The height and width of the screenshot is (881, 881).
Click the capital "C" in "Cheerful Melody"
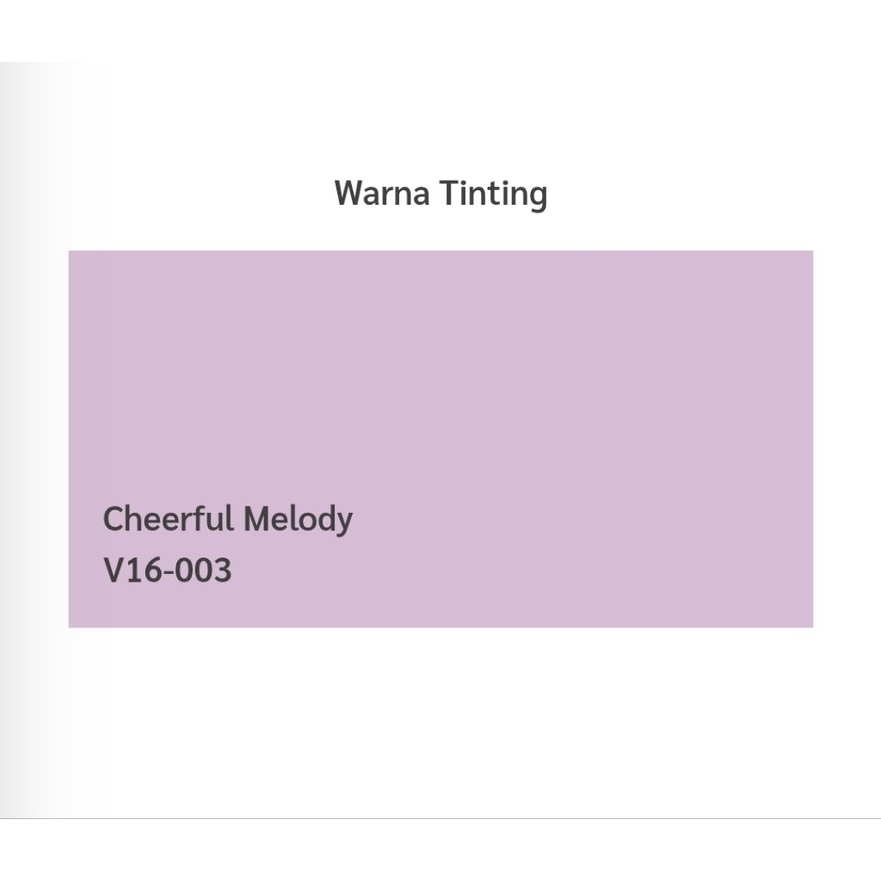[x=113, y=520]
